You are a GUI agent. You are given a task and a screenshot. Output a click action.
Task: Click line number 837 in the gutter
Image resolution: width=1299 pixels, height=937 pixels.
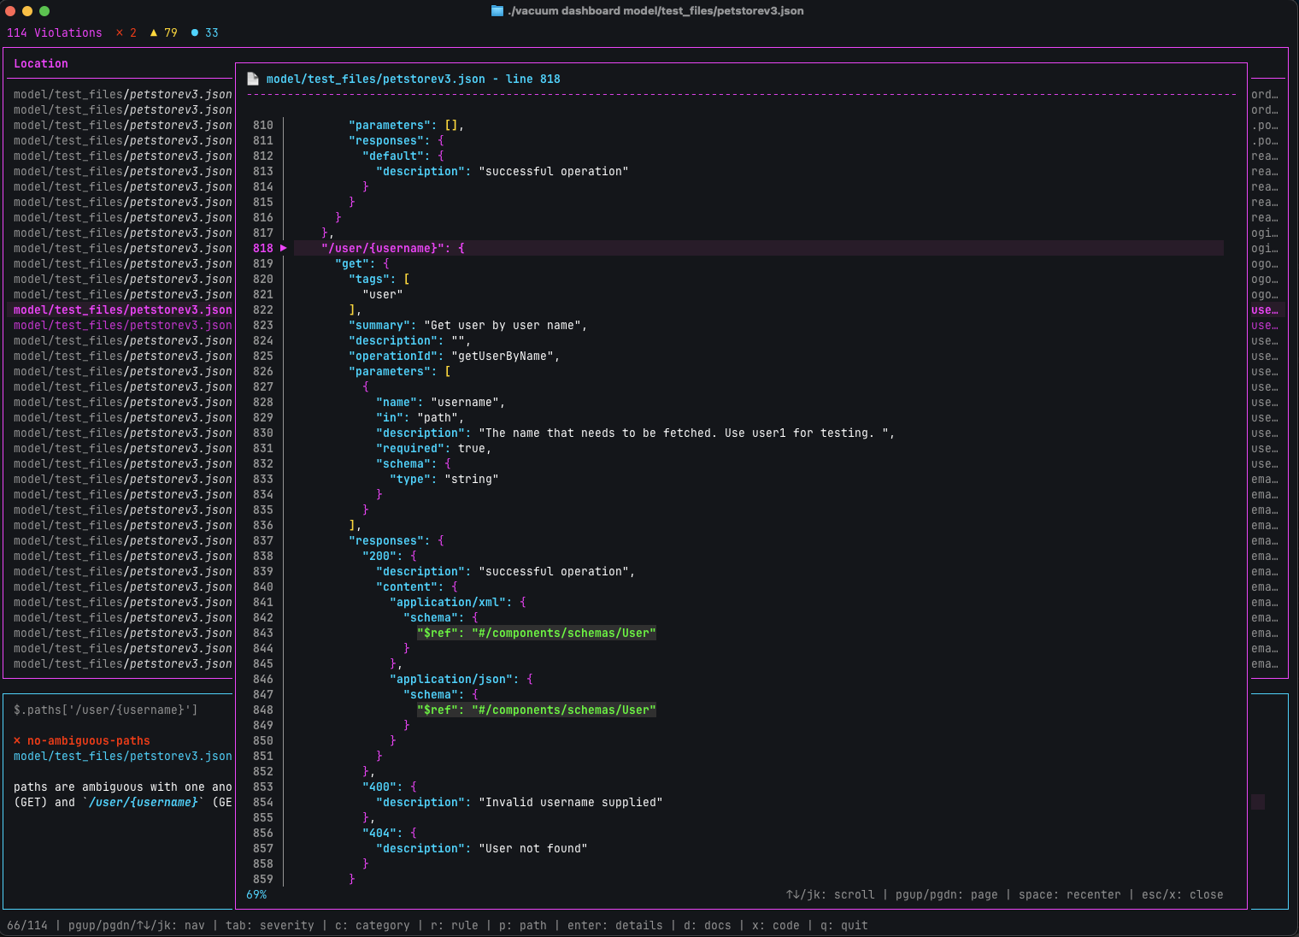point(263,540)
